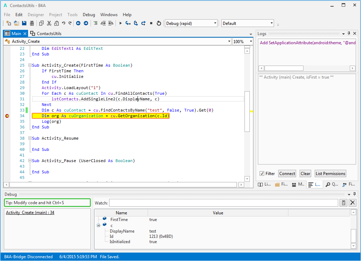361x261 pixels.
Task: Click the Navigate Backward arrow icon
Action: tap(78, 23)
